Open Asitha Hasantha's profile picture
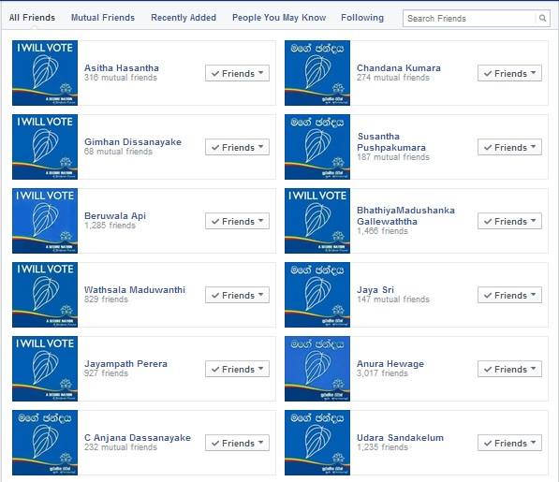The width and height of the screenshot is (559, 482). [x=45, y=73]
